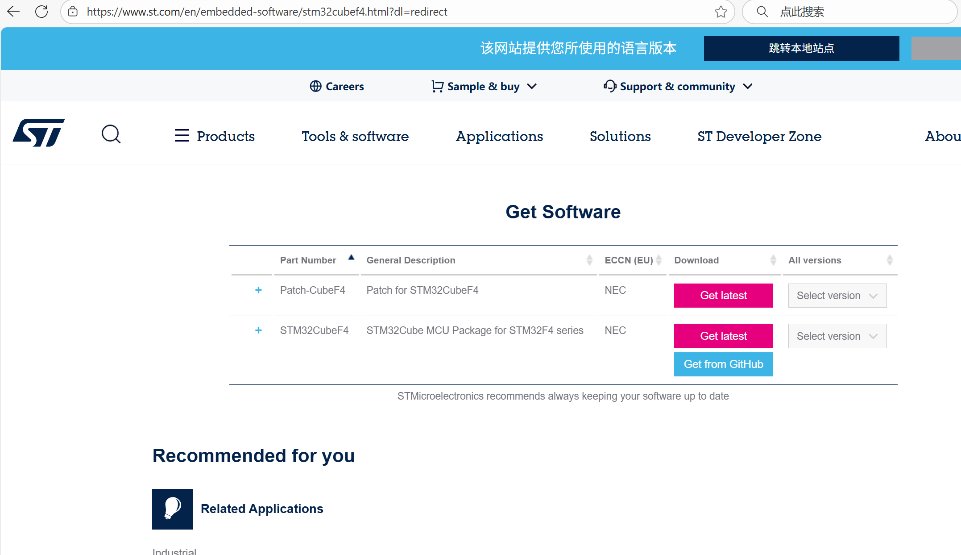The height and width of the screenshot is (555, 961).
Task: Click the Patch-CubeF4 part number cell
Action: tap(313, 290)
